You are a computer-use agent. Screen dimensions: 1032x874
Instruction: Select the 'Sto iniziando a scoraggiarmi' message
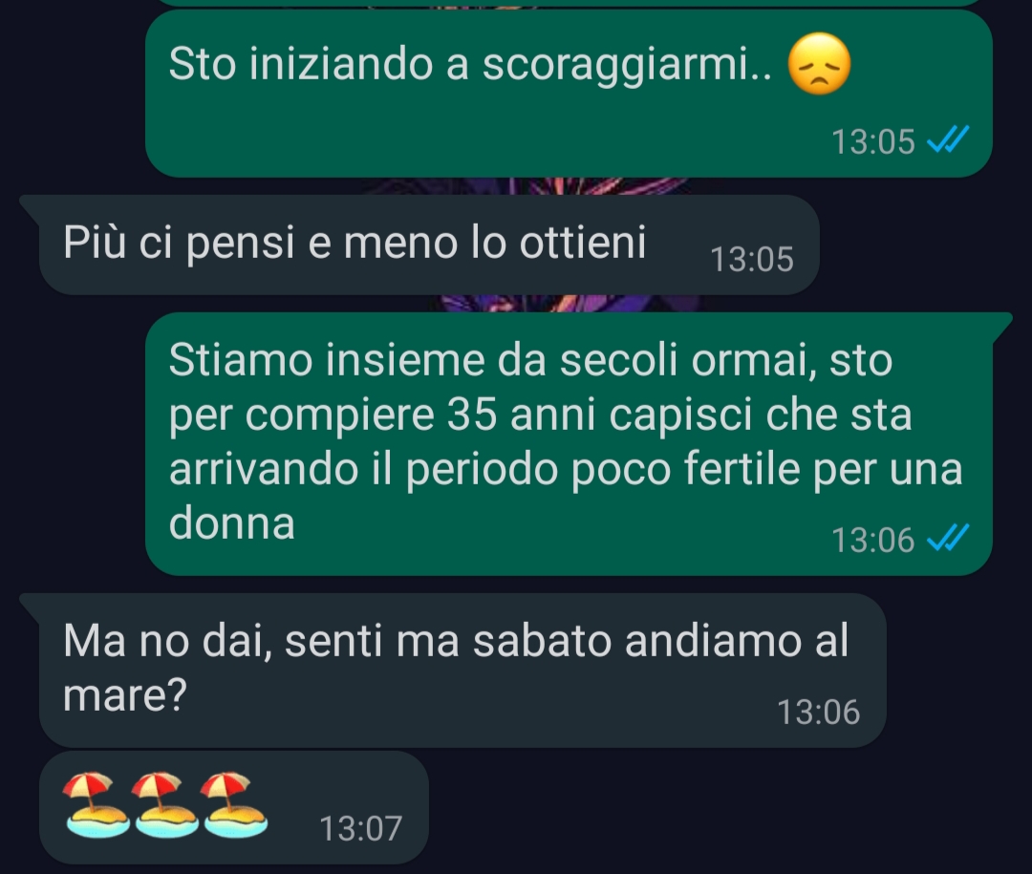pyautogui.click(x=569, y=94)
